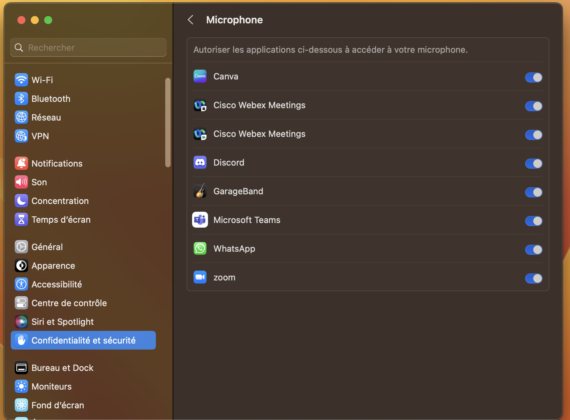570x420 pixels.
Task: Turn off Discord microphone toggle
Action: 534,164
